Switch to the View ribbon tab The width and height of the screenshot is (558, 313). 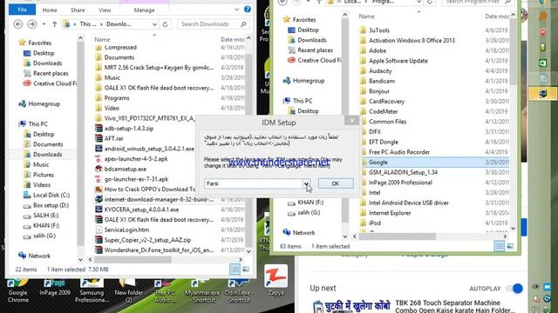pyautogui.click(x=105, y=10)
